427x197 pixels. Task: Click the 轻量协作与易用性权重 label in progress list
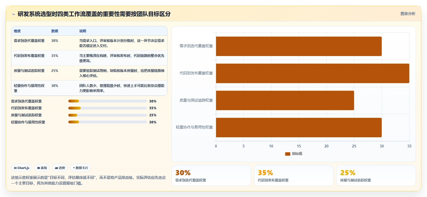pos(28,122)
